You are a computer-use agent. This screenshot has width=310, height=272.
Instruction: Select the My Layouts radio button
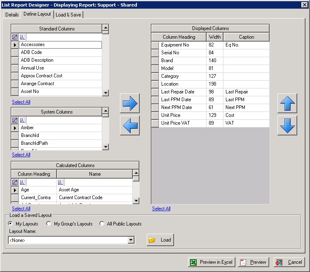coord(11,224)
